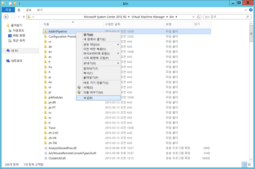Open quick access toolbar customize dropdown
This screenshot has width=255, height=169.
click(x=19, y=4)
